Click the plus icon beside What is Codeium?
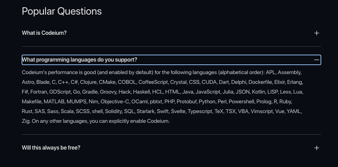338x167 pixels. [x=316, y=33]
